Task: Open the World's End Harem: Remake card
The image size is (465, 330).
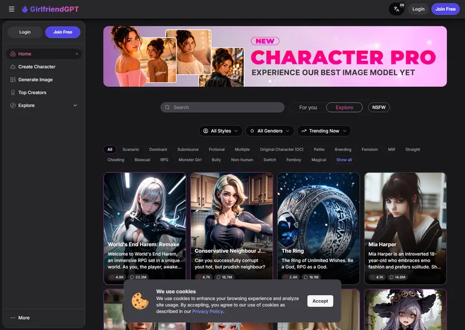Action: pyautogui.click(x=145, y=229)
